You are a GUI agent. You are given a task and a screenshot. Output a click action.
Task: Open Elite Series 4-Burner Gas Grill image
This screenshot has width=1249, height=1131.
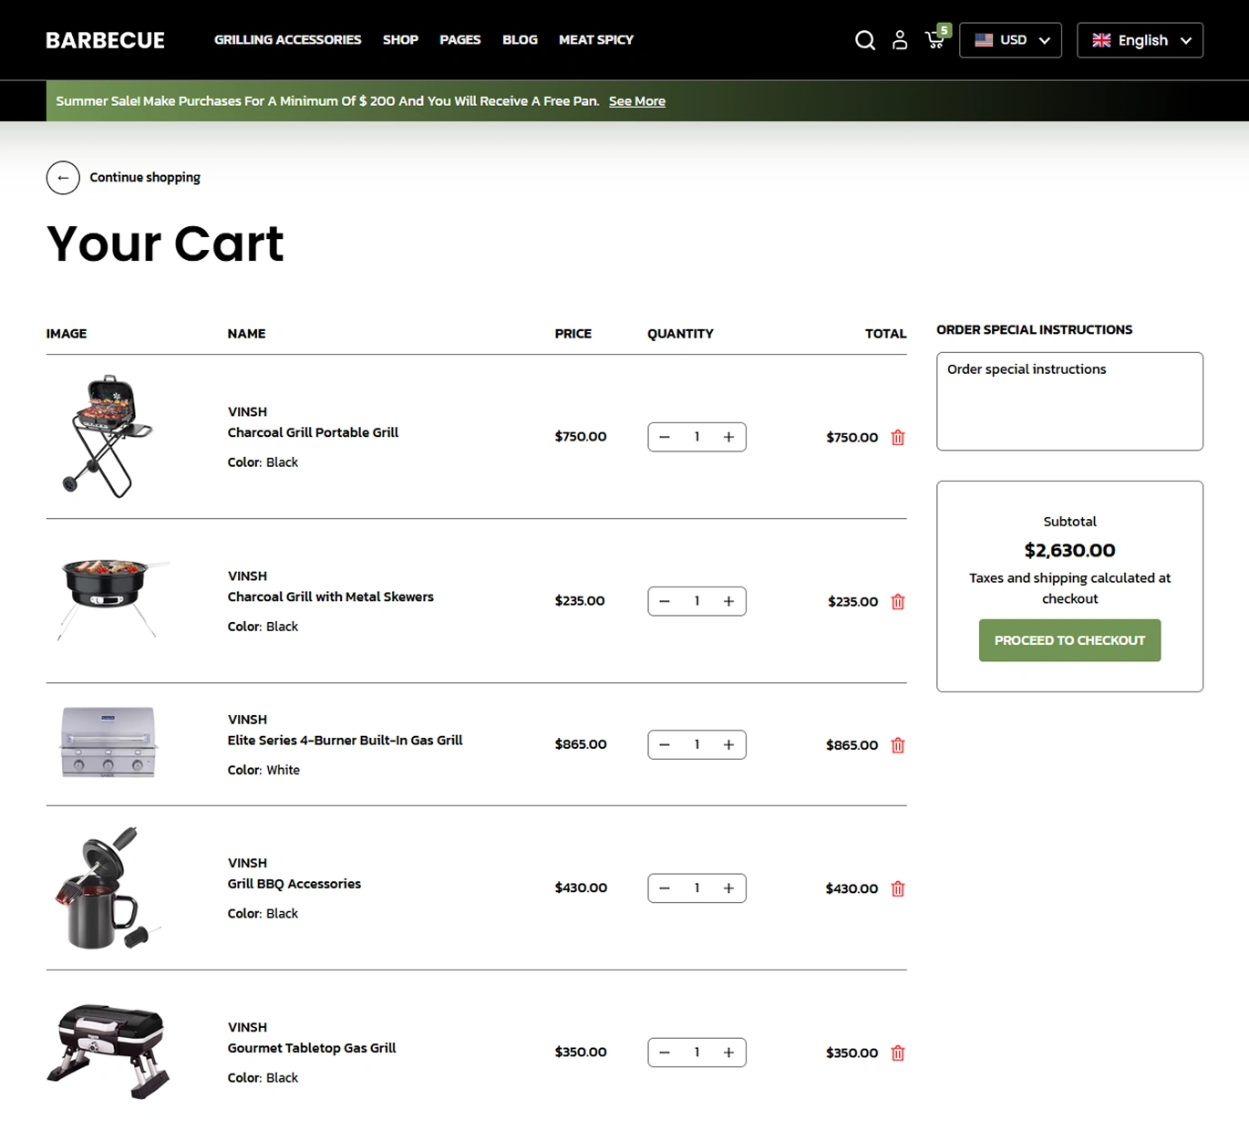tap(108, 742)
